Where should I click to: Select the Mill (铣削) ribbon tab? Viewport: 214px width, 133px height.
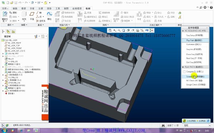[x=88, y=9]
